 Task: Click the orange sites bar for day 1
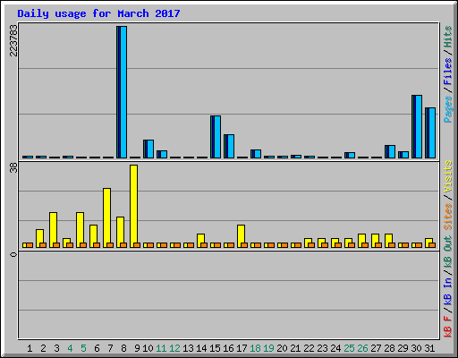click(30, 245)
